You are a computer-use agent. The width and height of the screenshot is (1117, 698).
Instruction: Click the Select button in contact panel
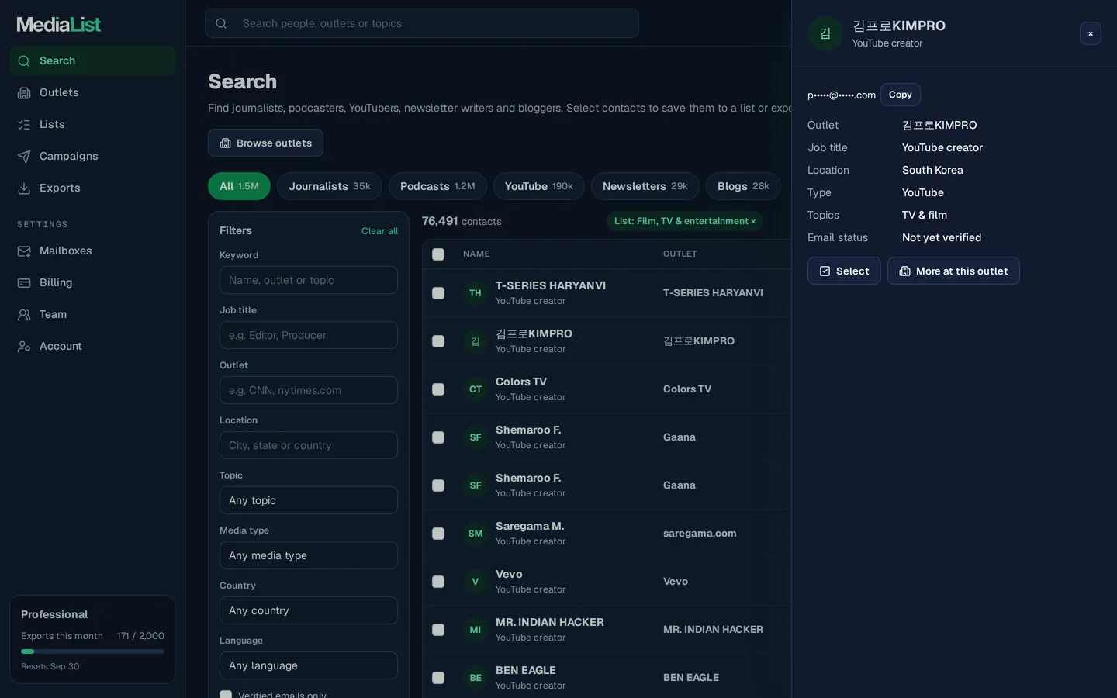pyautogui.click(x=844, y=271)
